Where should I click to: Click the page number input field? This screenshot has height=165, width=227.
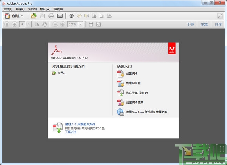(x=23, y=24)
